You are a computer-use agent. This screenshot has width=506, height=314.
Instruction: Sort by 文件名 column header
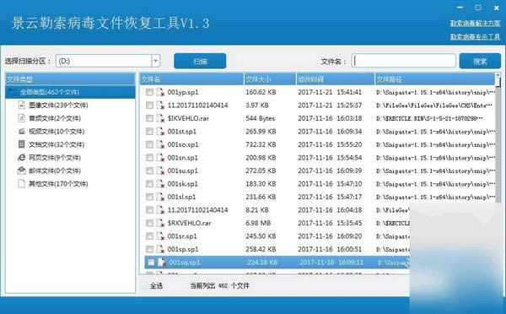pos(191,79)
